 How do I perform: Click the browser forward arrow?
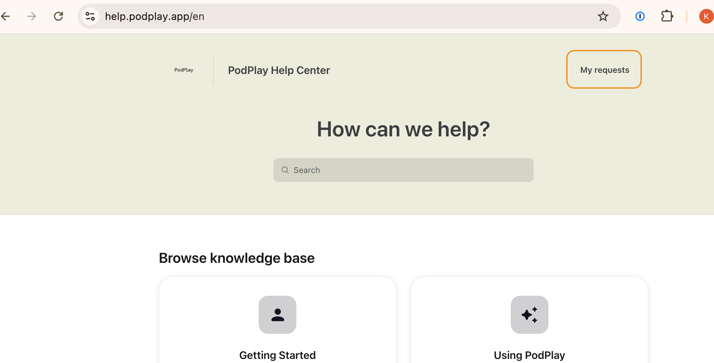click(x=32, y=16)
